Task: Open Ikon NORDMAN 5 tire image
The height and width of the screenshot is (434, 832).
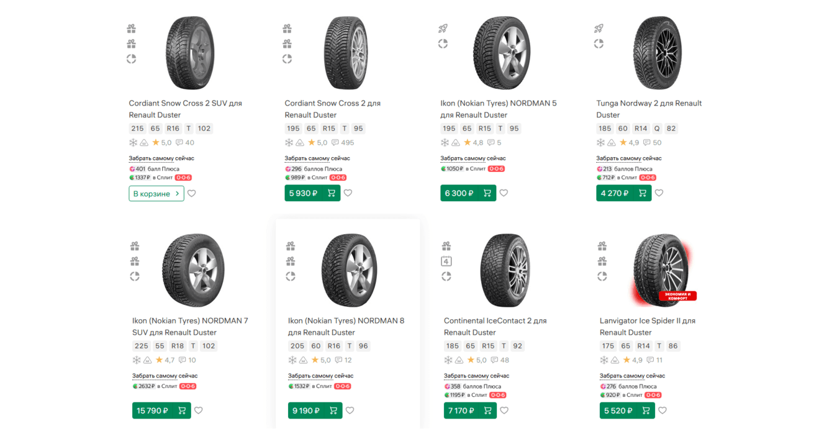Action: [x=502, y=53]
